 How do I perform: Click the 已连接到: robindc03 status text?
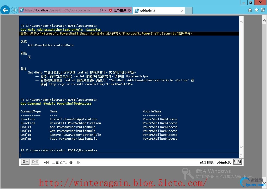[x=216, y=162]
